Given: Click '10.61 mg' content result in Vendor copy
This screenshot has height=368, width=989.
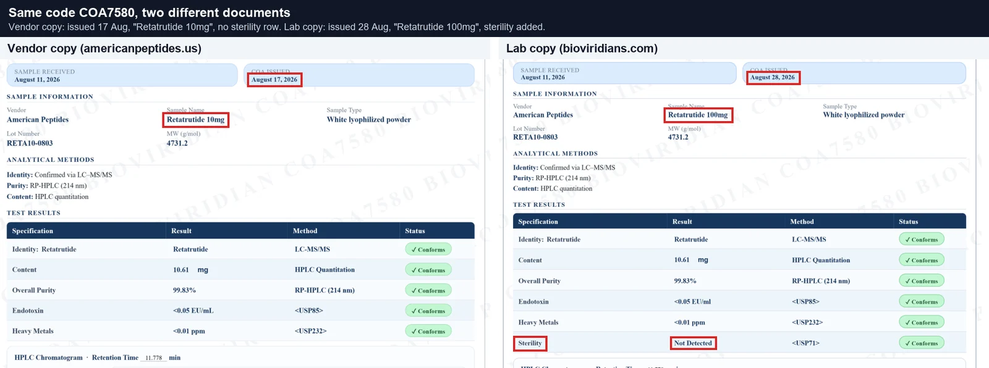Looking at the screenshot, I should [x=190, y=270].
